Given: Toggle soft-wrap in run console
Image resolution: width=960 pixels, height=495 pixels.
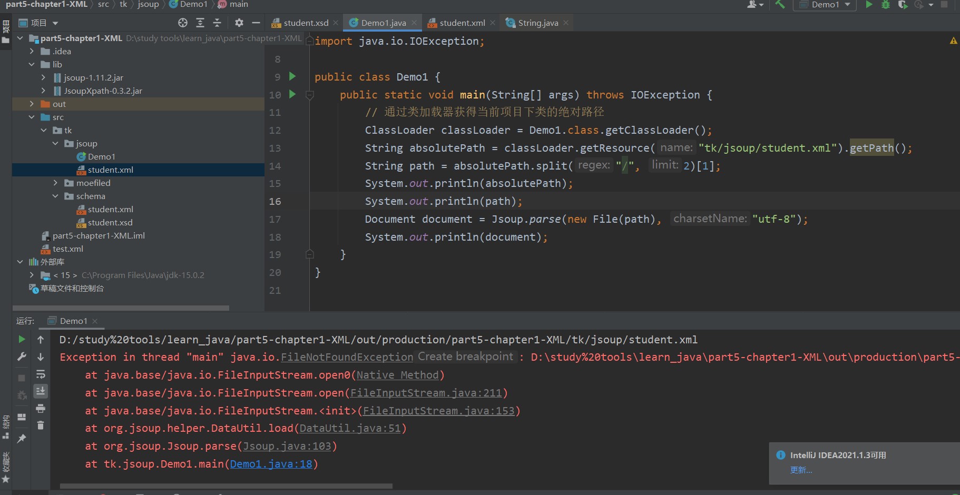Looking at the screenshot, I should click(41, 374).
